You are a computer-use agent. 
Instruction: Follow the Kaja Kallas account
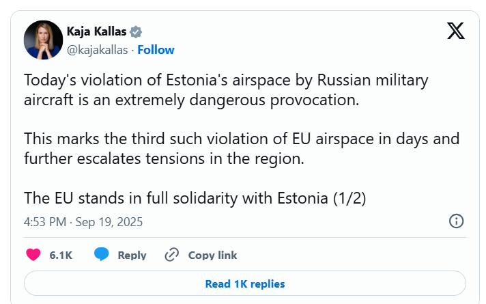pyautogui.click(x=156, y=49)
